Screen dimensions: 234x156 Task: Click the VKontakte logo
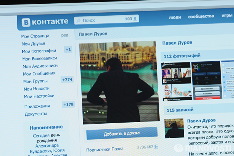pyautogui.click(x=45, y=22)
